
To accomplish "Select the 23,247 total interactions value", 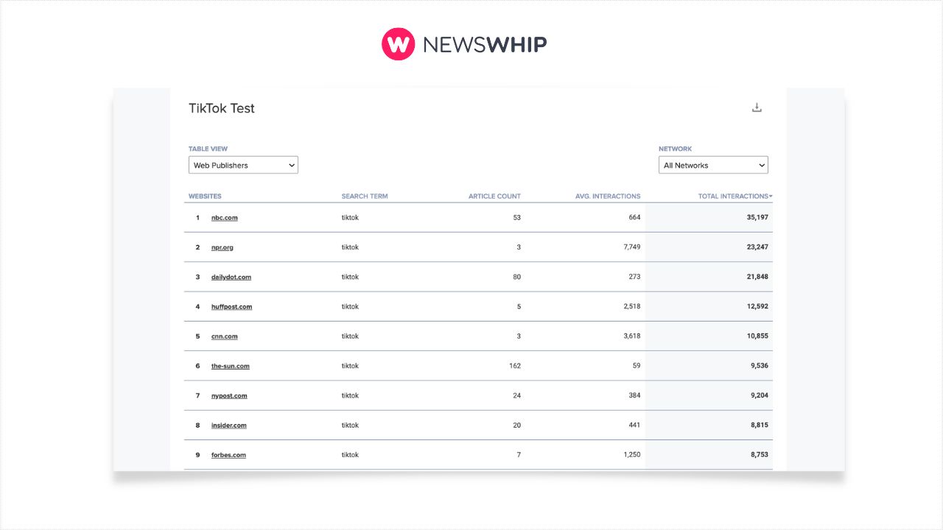I will (757, 247).
